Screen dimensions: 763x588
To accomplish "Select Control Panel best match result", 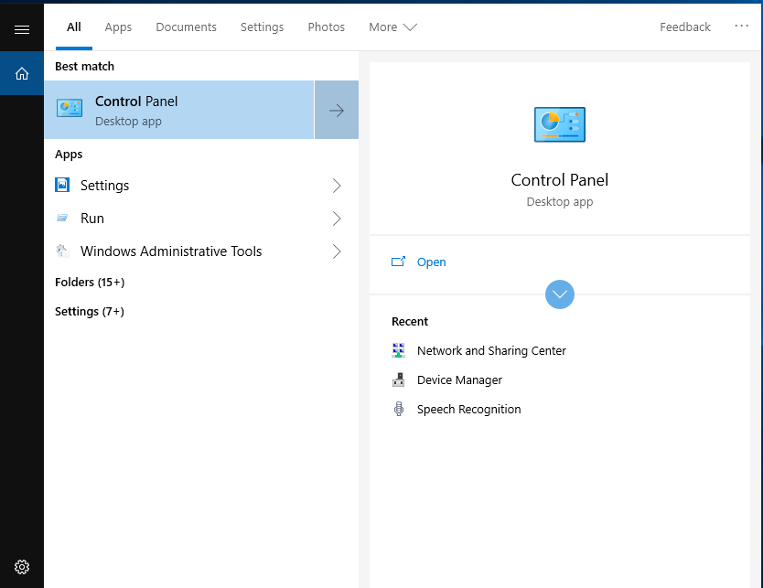I will tap(179, 110).
